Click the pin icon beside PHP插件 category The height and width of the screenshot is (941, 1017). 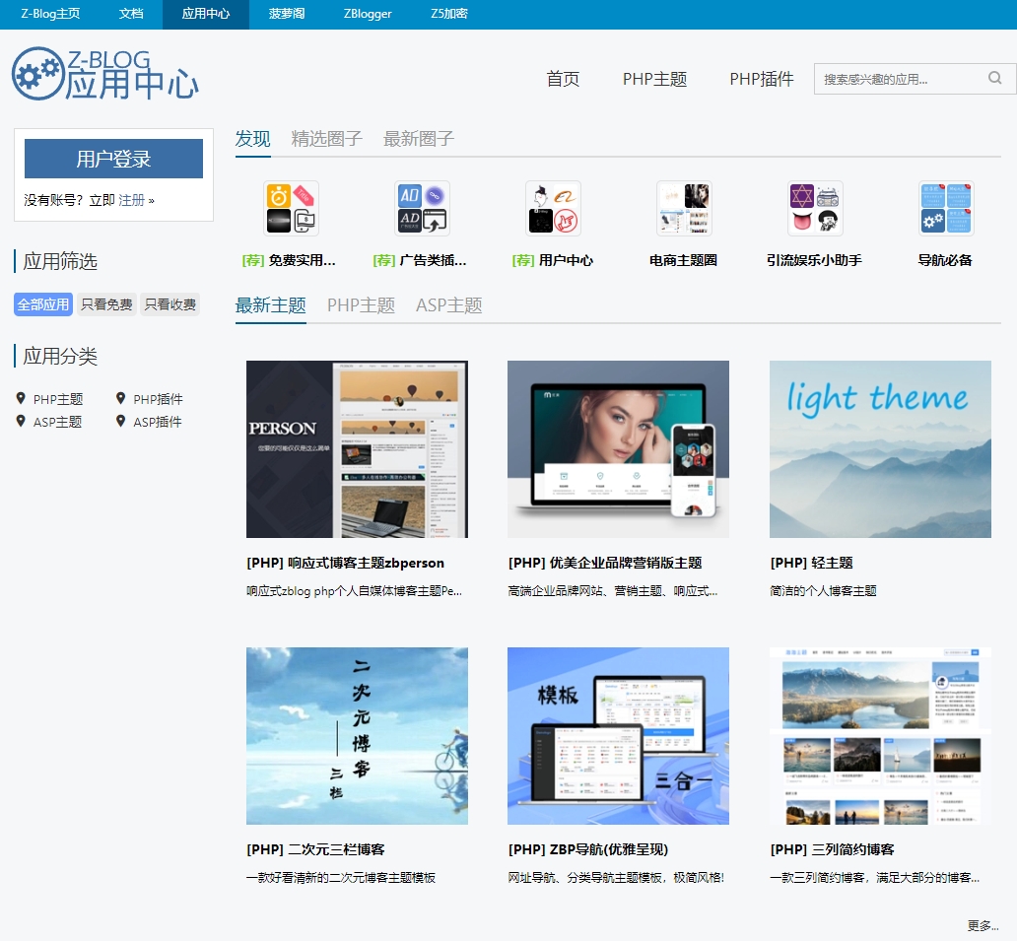(x=120, y=398)
